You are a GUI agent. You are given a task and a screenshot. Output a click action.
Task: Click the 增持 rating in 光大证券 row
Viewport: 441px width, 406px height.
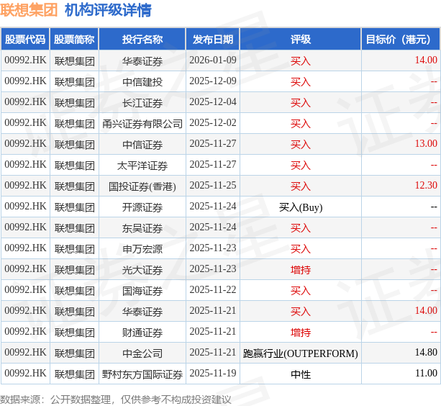pos(301,269)
